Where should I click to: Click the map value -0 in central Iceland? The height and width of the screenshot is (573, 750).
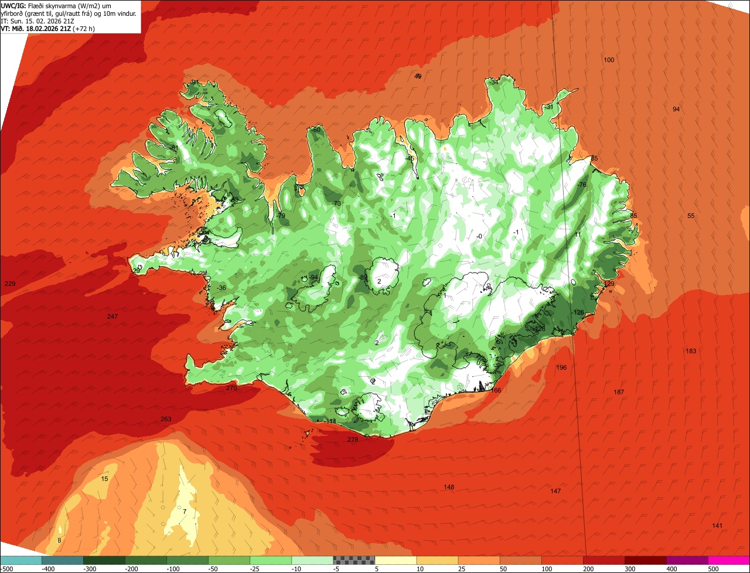click(479, 236)
